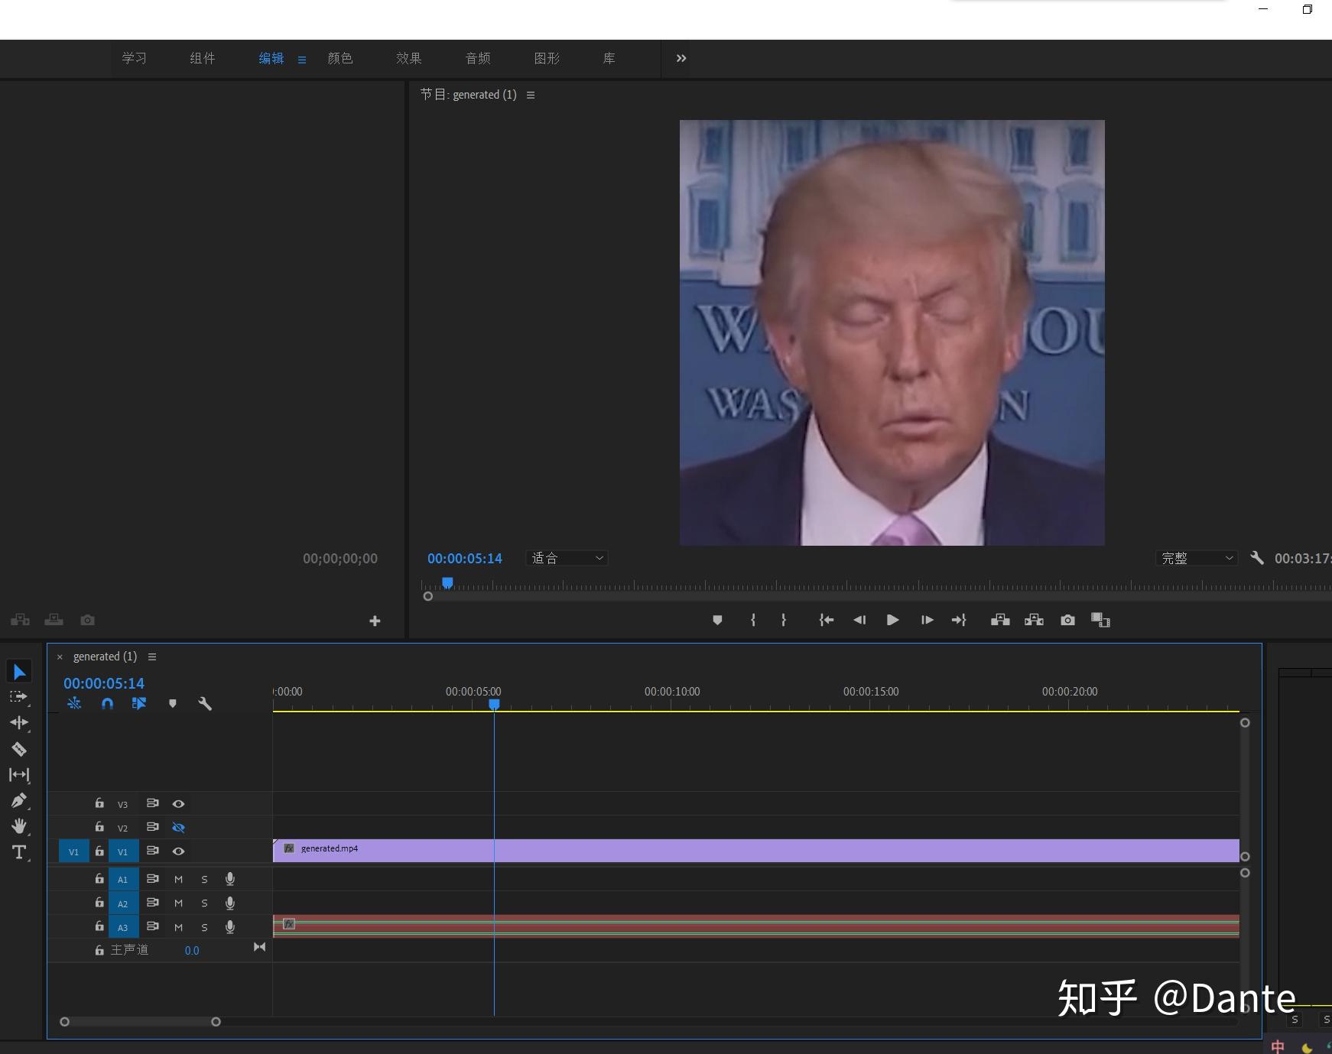
Task: Click the Comparison View button
Action: click(1100, 620)
